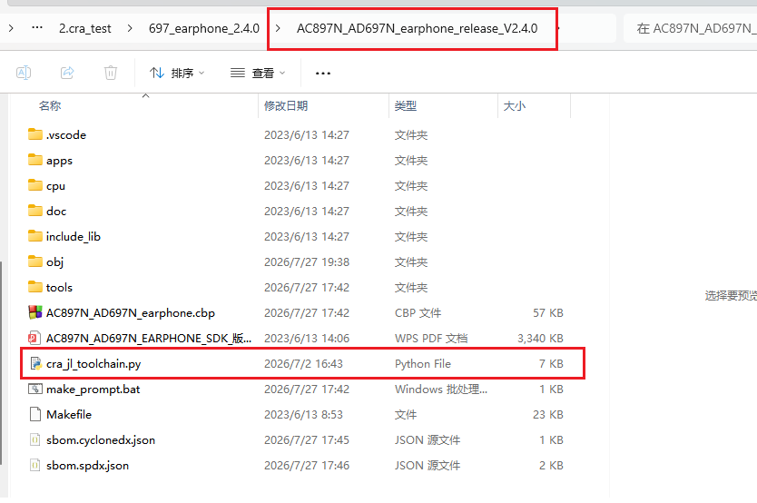This screenshot has width=757, height=503.
Task: Select the apps folder icon
Action: point(35,160)
